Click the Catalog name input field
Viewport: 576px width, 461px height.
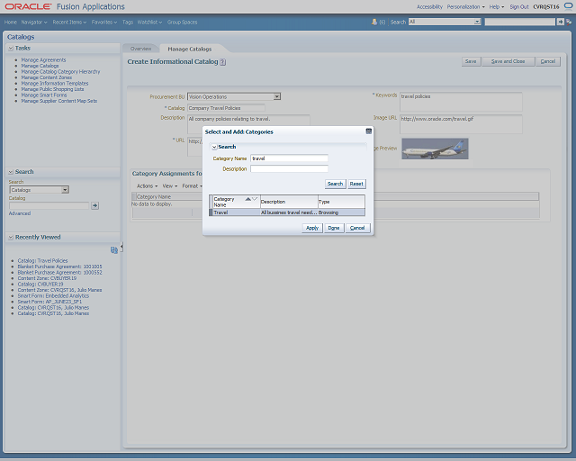[x=226, y=108]
